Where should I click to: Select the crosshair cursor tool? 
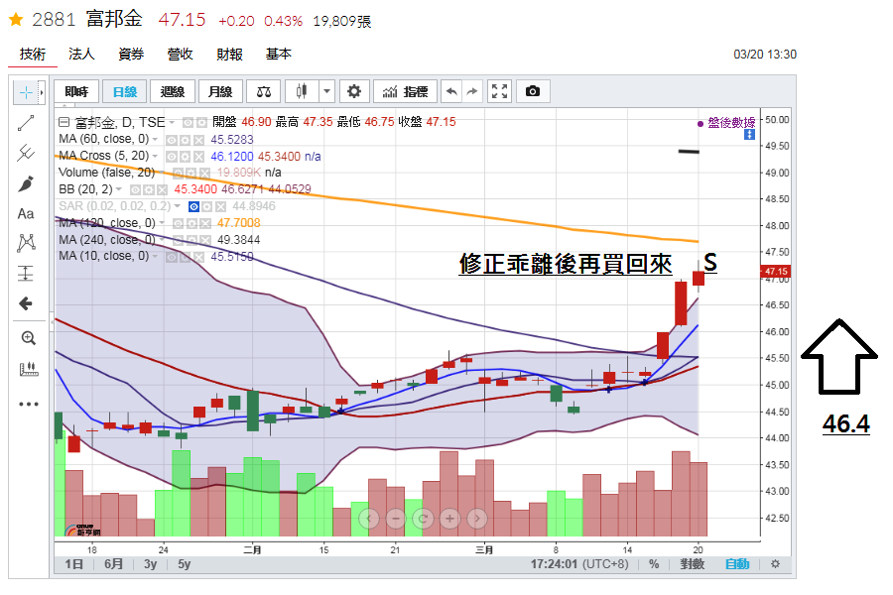[26, 92]
